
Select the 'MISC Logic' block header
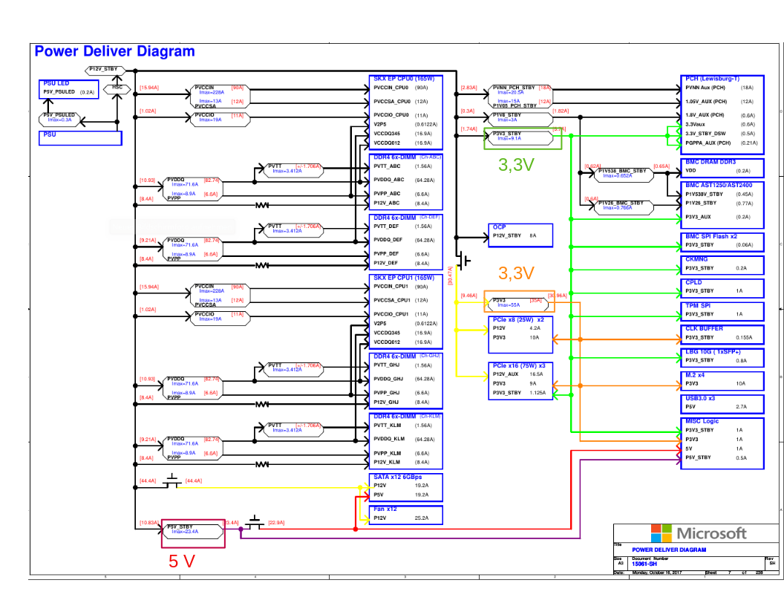pyautogui.click(x=702, y=421)
